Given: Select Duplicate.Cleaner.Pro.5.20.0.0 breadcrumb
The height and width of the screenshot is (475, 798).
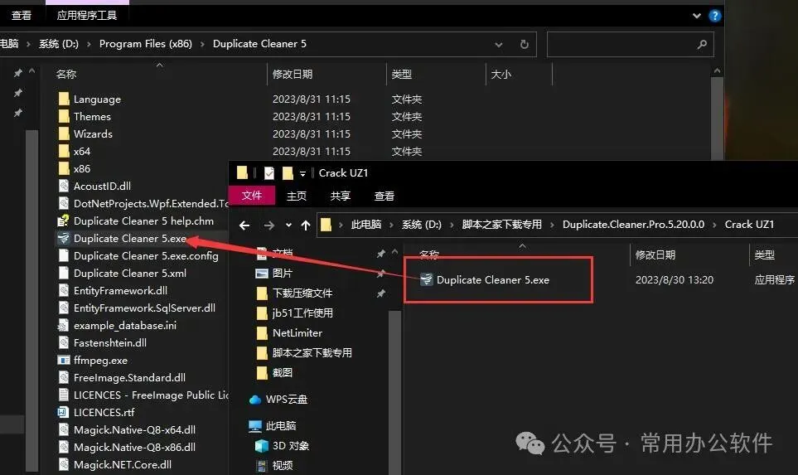Looking at the screenshot, I should click(634, 225).
